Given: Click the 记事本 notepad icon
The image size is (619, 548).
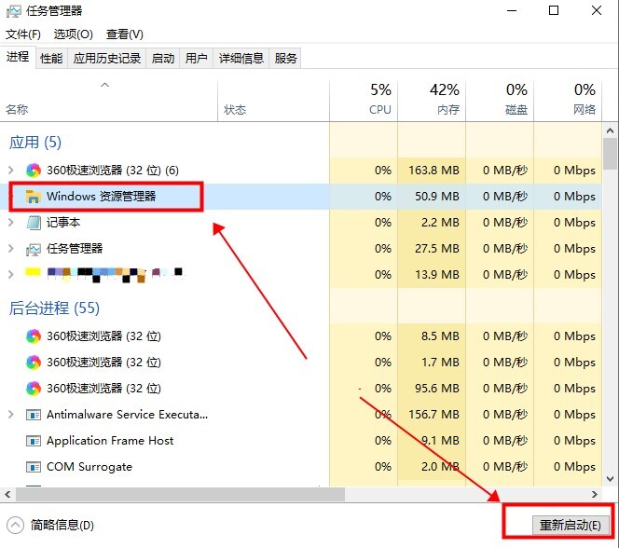Looking at the screenshot, I should 34,223.
